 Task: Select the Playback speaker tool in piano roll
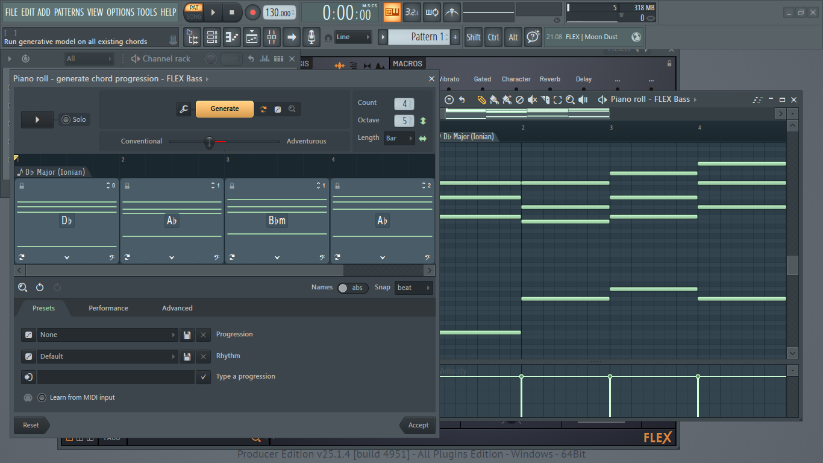point(583,99)
